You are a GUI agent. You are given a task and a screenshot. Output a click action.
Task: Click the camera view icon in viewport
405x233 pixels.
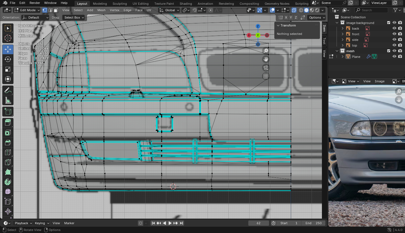pos(266,68)
